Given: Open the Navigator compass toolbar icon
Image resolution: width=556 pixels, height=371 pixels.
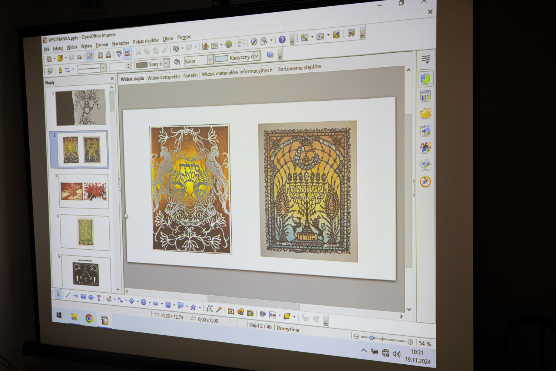Looking at the screenshot, I should pyautogui.click(x=254, y=42).
